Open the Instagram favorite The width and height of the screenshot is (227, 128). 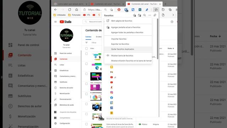pos(112,92)
